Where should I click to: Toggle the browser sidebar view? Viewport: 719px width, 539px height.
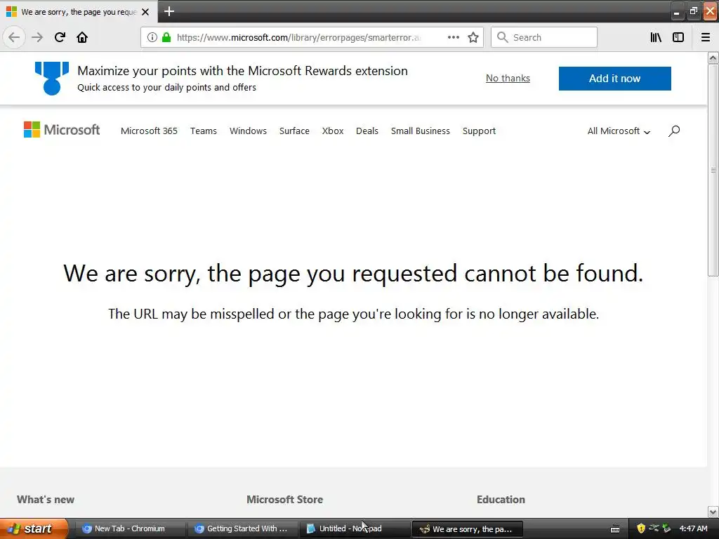pos(678,37)
